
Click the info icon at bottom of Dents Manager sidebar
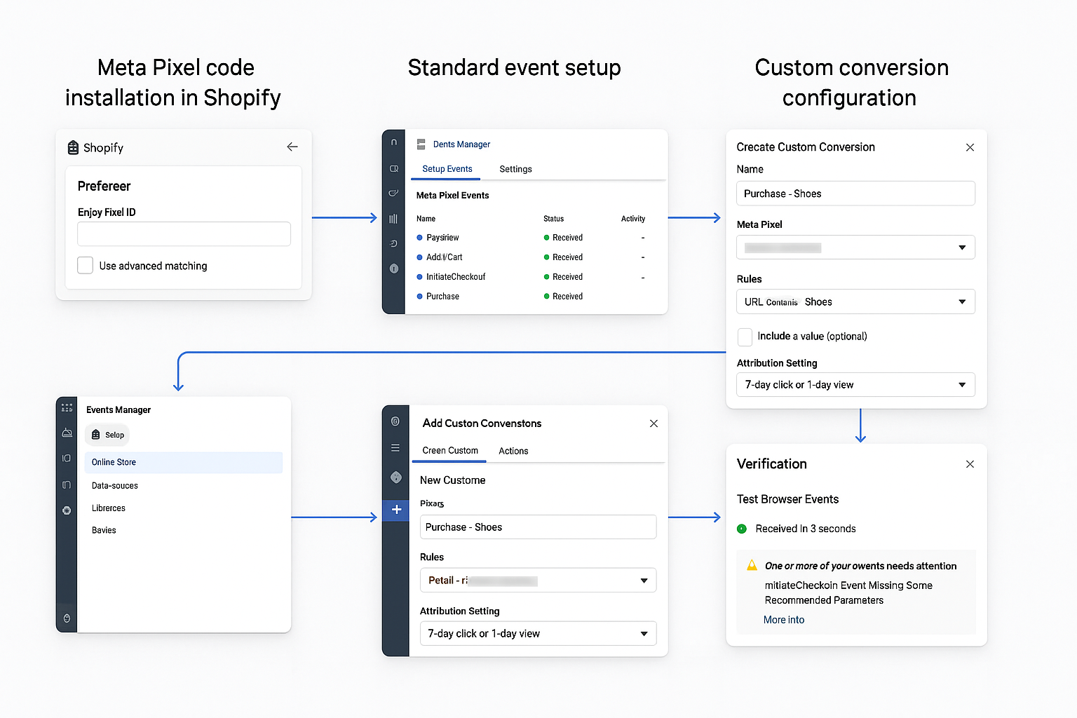[x=393, y=269]
